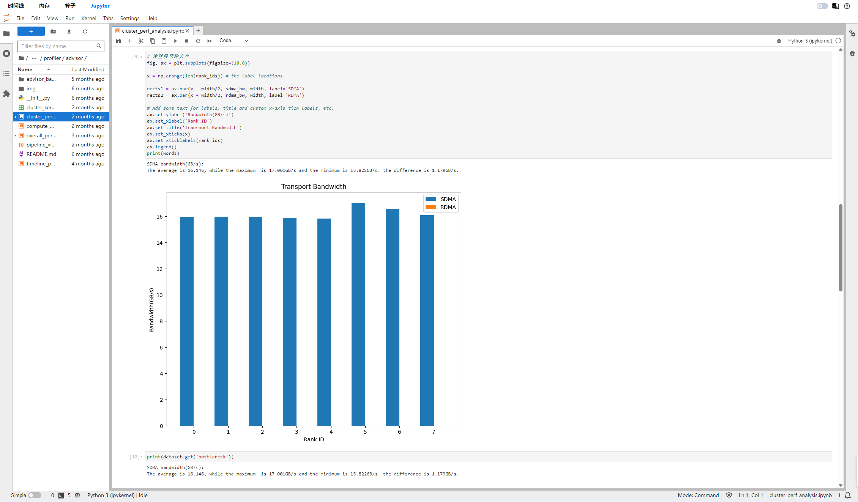Copy the selected cell icon
Viewport: 858px width, 502px height.
click(x=153, y=41)
